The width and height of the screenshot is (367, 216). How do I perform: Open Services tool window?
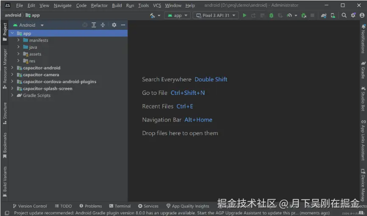[x=148, y=206]
